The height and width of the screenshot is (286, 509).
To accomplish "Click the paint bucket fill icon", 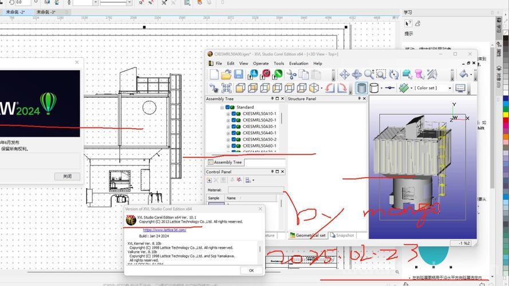I will pyautogui.click(x=464, y=74).
